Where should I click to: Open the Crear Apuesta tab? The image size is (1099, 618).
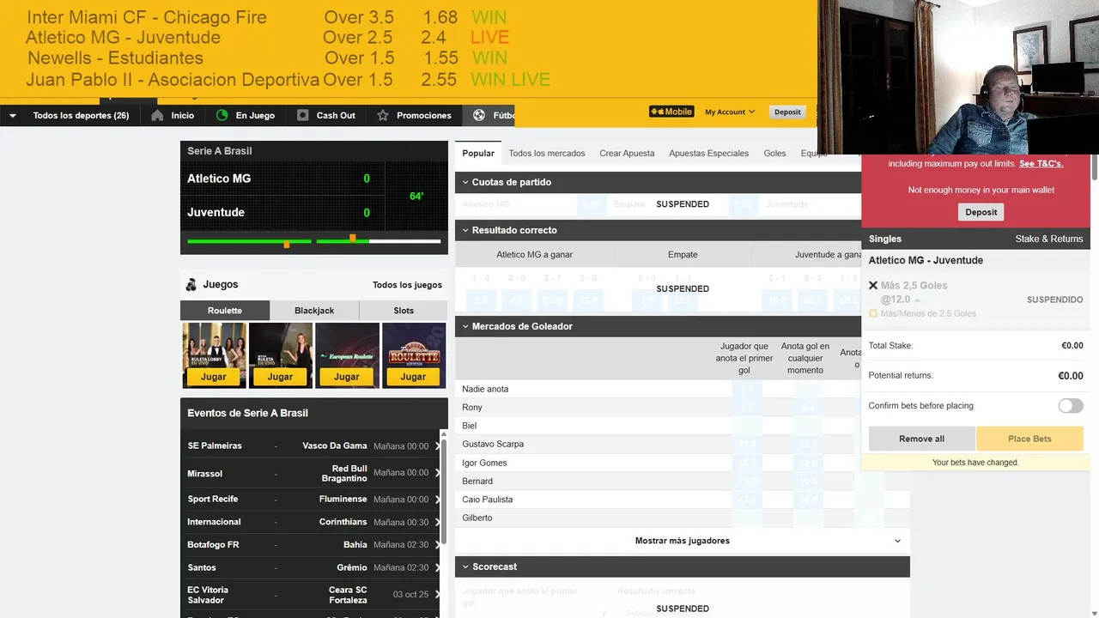[627, 154]
